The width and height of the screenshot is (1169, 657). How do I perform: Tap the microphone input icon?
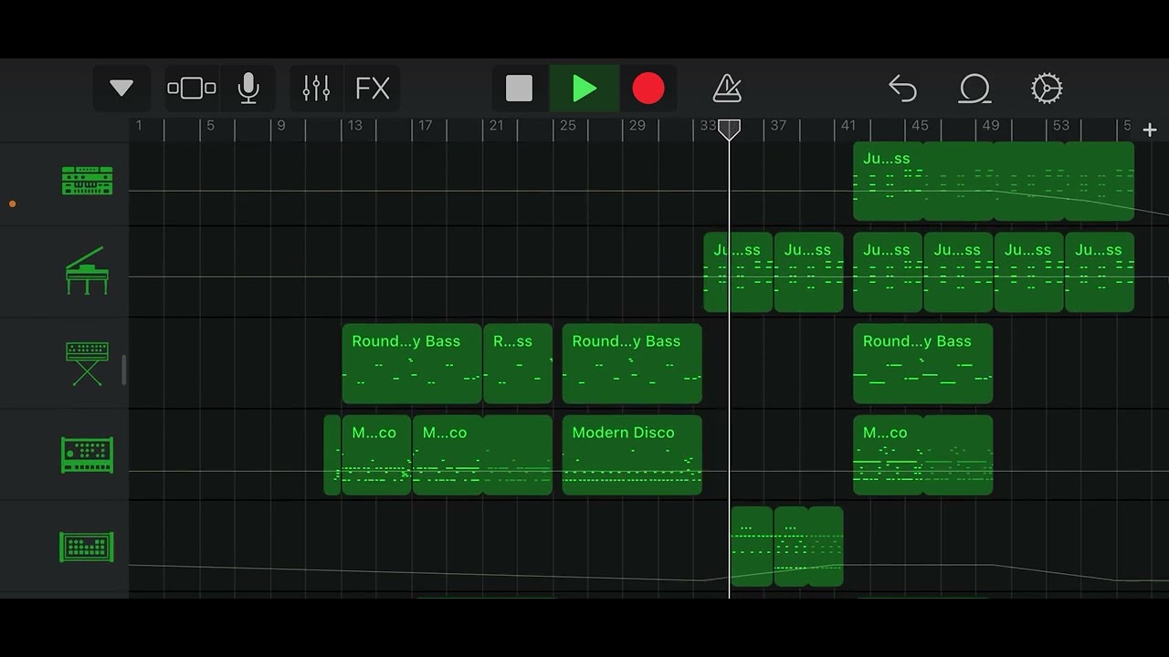pos(248,89)
